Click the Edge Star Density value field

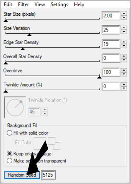pyautogui.click(x=111, y=44)
